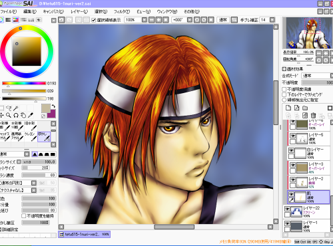The width and height of the screenshot is (333, 246).
Task: Open the 合成モード blend mode dropdown
Action: coord(317,76)
